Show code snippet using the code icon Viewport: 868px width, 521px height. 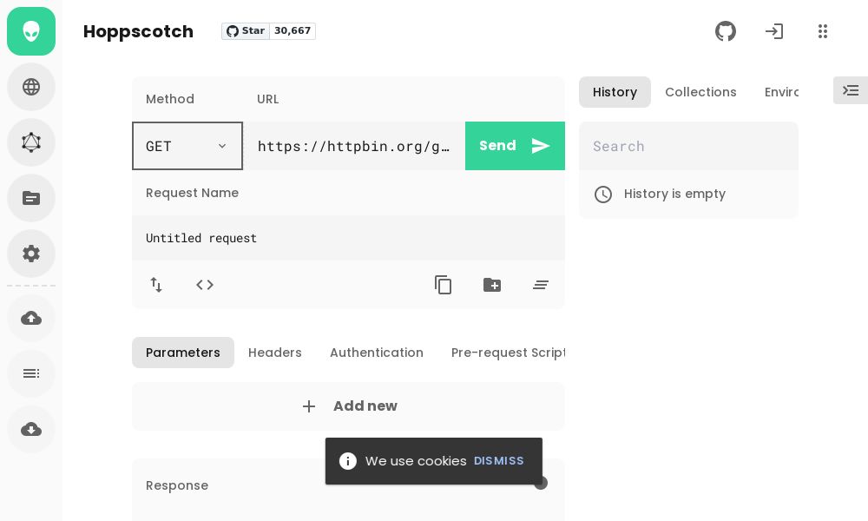pos(205,285)
